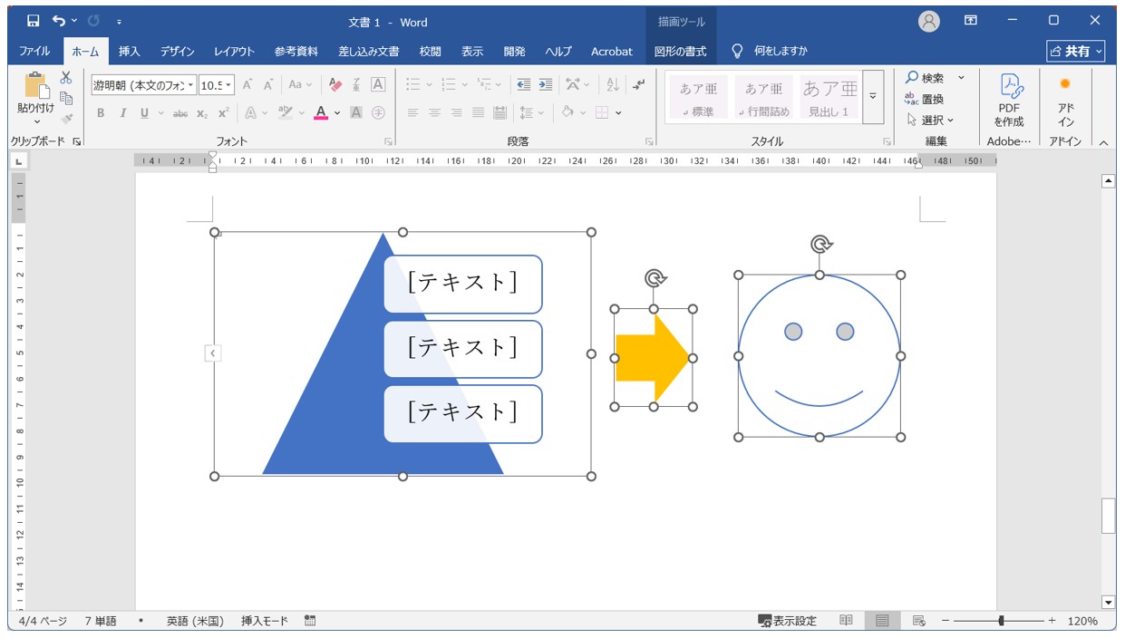Image resolution: width=1125 pixels, height=638 pixels.
Task: Click the zoom in plus button
Action: point(1052,621)
